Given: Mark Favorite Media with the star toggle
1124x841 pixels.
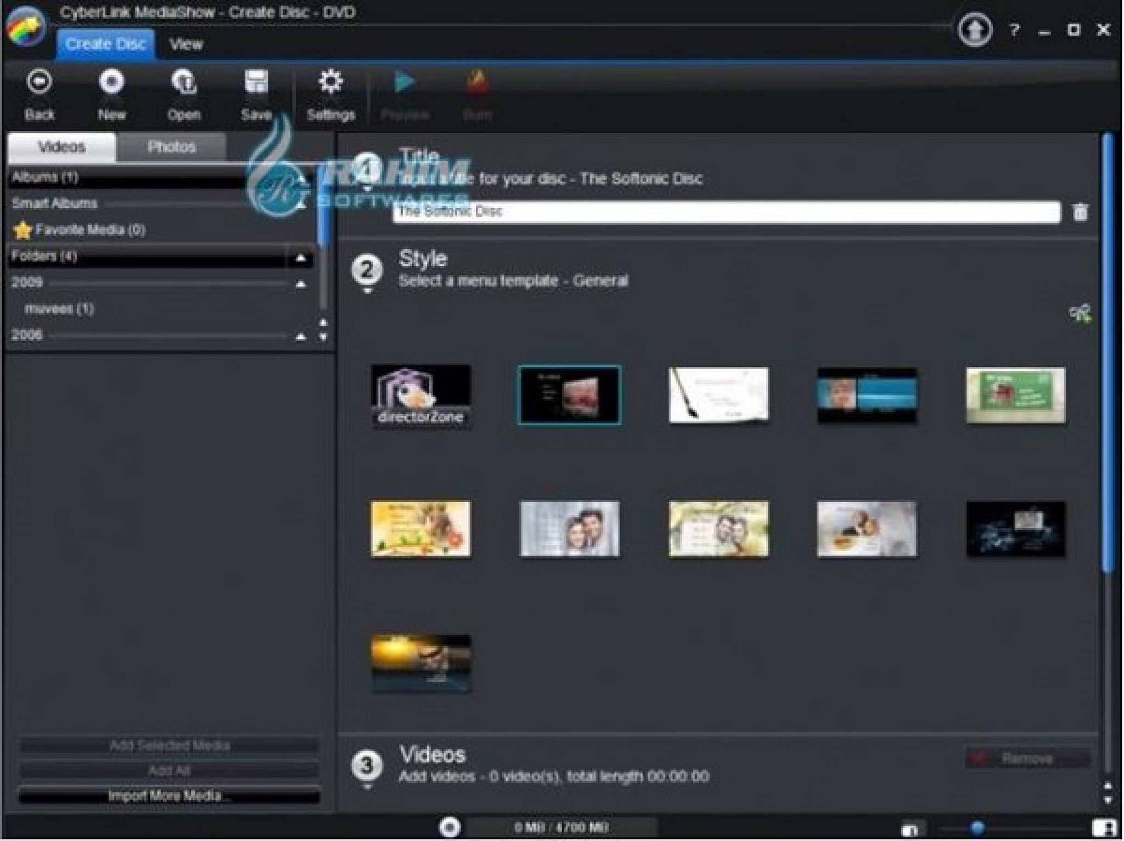Looking at the screenshot, I should point(23,230).
